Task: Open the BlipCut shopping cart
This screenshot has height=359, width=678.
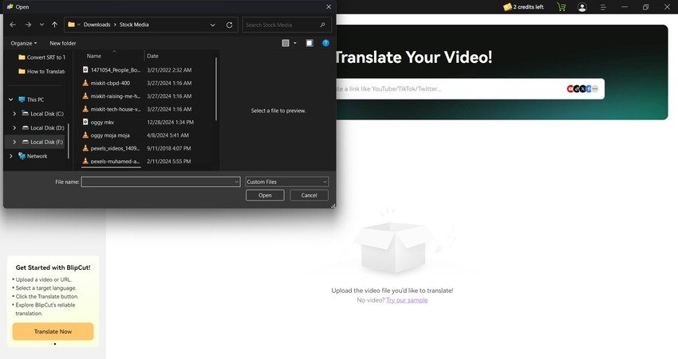Action: [x=562, y=7]
